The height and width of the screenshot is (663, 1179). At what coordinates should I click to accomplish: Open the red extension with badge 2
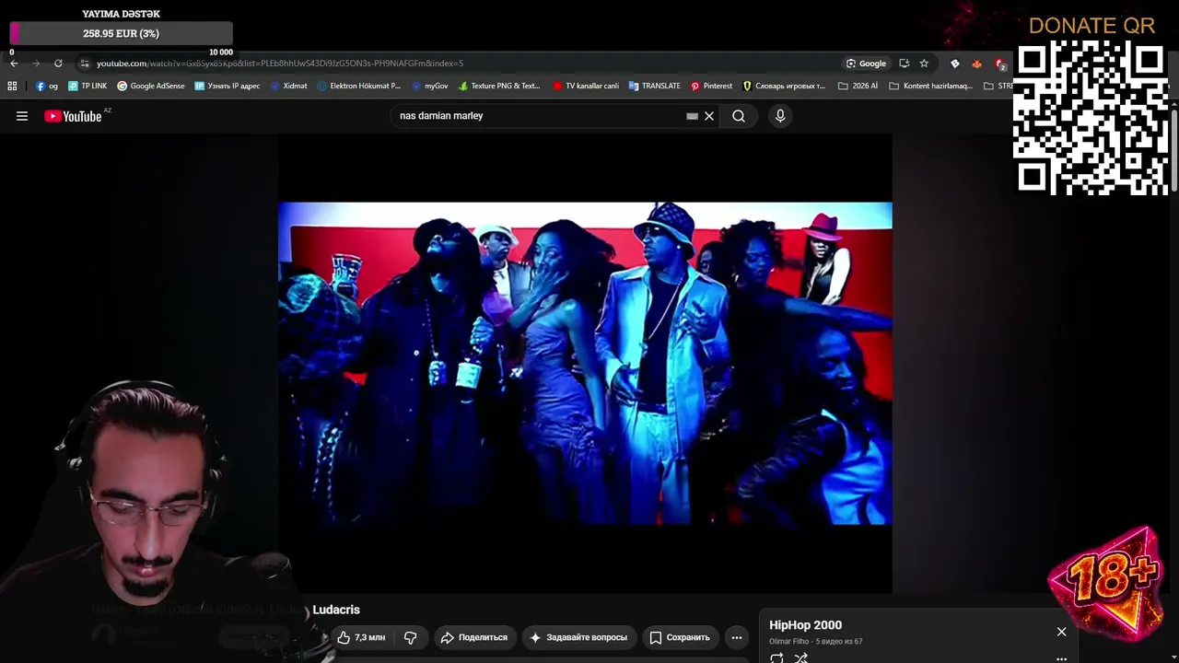click(1000, 64)
